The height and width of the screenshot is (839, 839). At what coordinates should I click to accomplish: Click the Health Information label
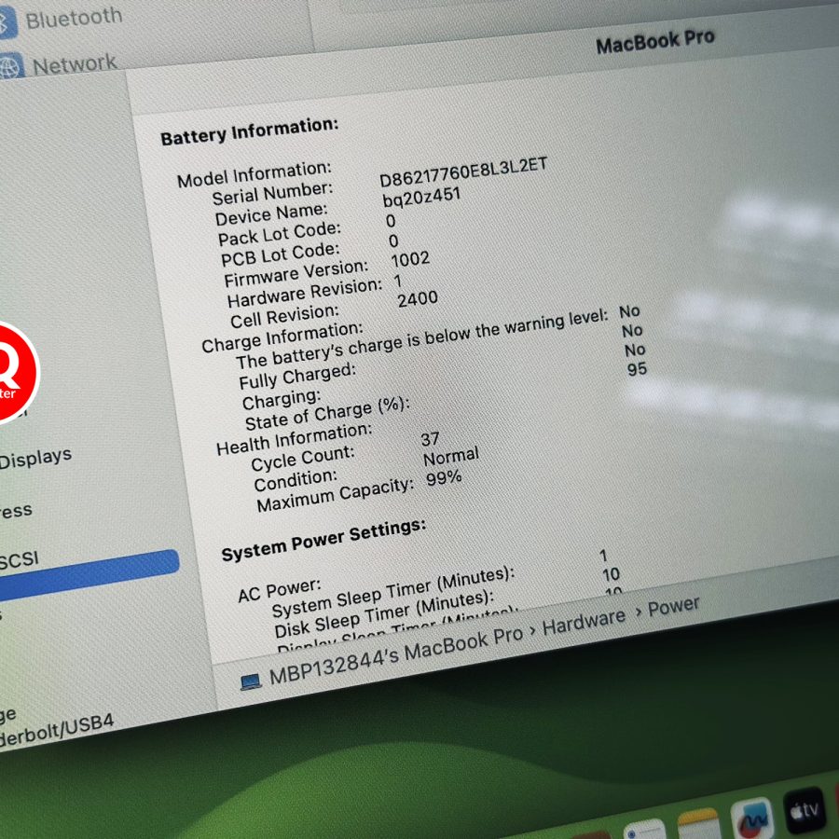pyautogui.click(x=295, y=439)
